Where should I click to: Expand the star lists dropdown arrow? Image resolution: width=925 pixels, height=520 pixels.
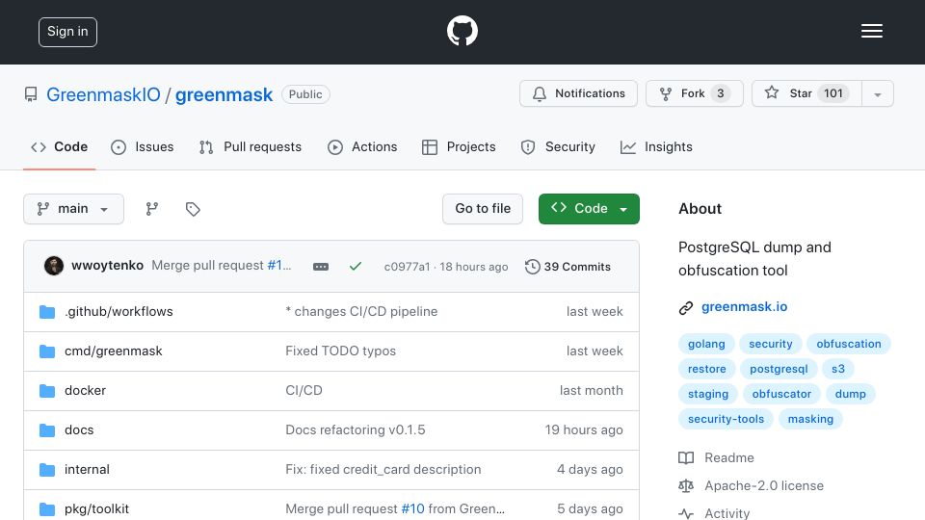click(x=877, y=93)
